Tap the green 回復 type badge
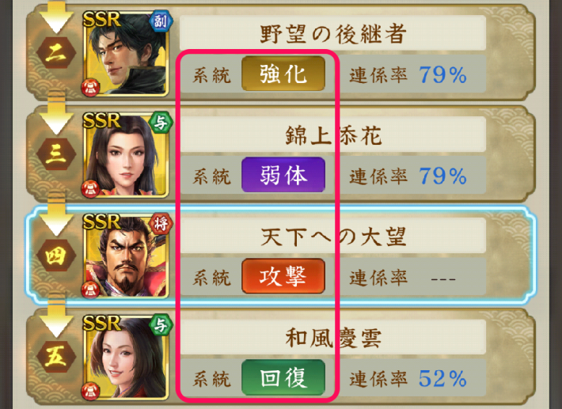Viewport: 562px width, 409px height. [283, 377]
